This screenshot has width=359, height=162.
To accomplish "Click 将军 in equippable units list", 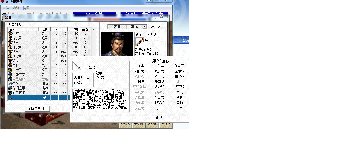I will click(x=179, y=108).
